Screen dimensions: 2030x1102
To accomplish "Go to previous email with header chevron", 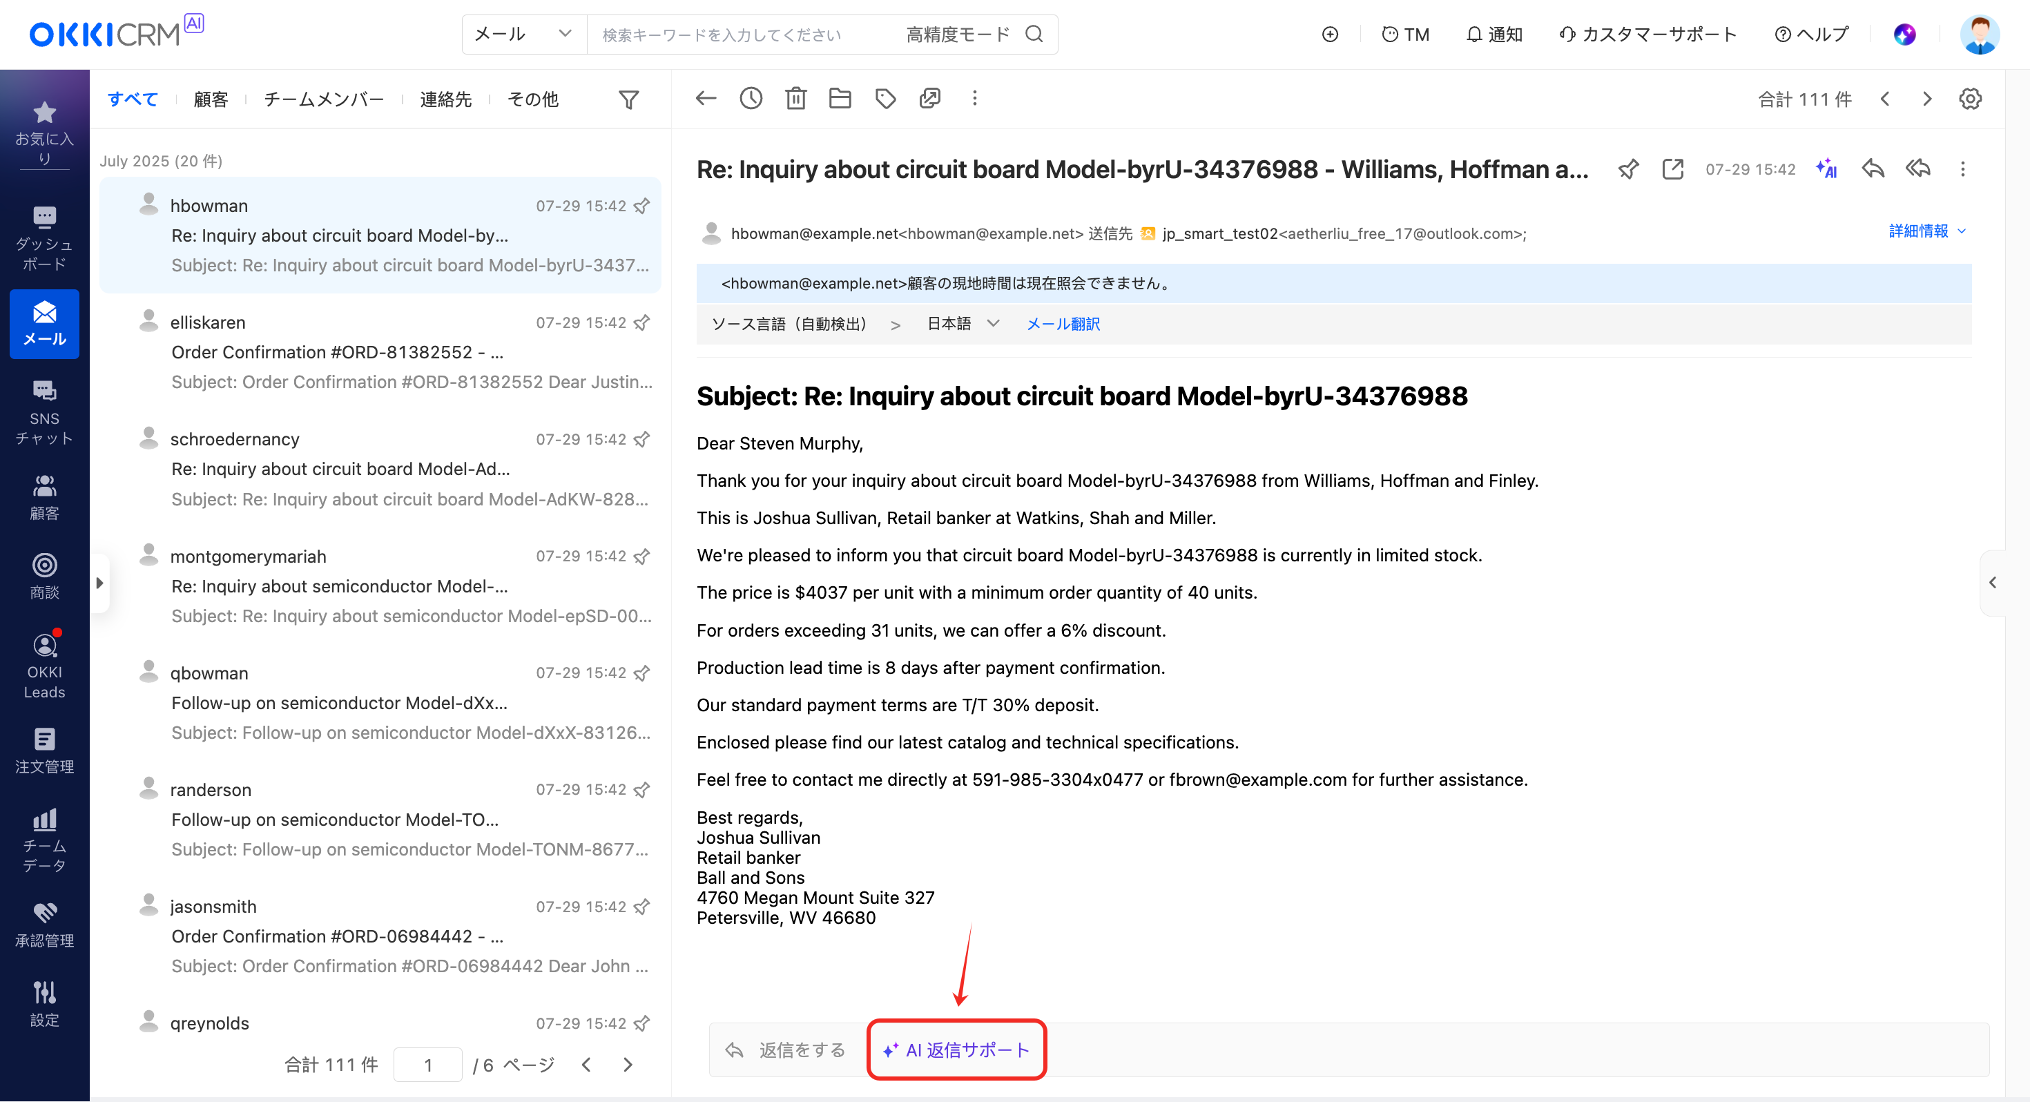I will click(1885, 99).
